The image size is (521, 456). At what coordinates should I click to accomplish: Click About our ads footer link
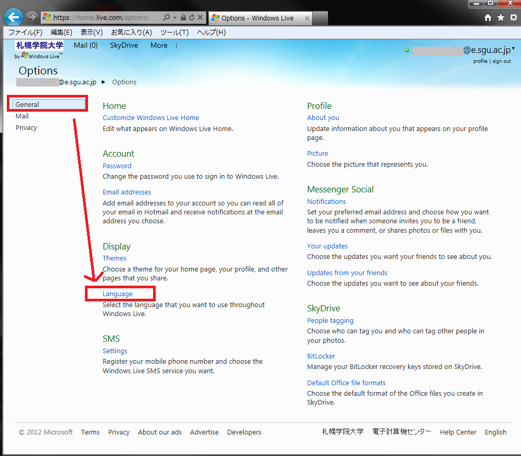pyautogui.click(x=160, y=432)
